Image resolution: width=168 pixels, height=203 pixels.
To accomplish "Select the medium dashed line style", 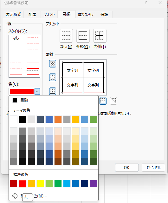I will click(33, 56).
